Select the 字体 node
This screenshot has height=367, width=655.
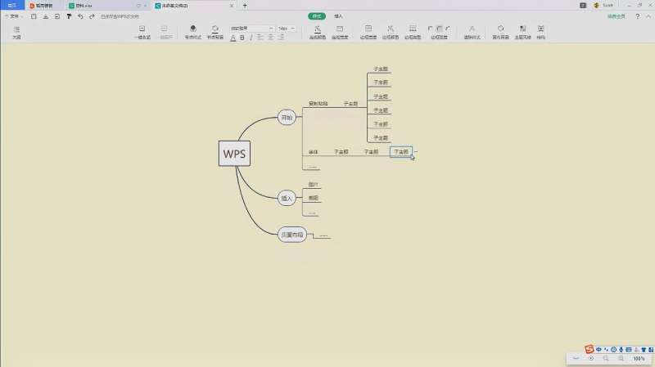[x=314, y=152]
